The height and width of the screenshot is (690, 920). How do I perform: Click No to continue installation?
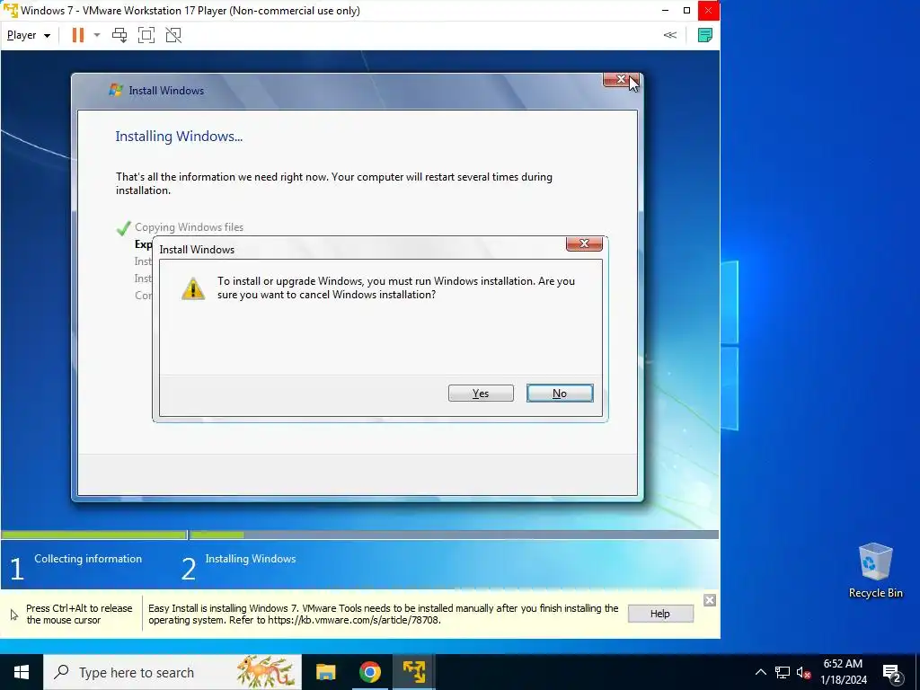pyautogui.click(x=560, y=394)
